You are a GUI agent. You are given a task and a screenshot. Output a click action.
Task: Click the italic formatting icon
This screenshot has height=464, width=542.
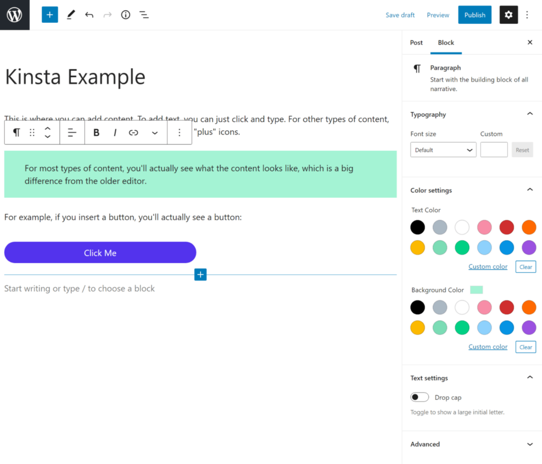pyautogui.click(x=115, y=132)
